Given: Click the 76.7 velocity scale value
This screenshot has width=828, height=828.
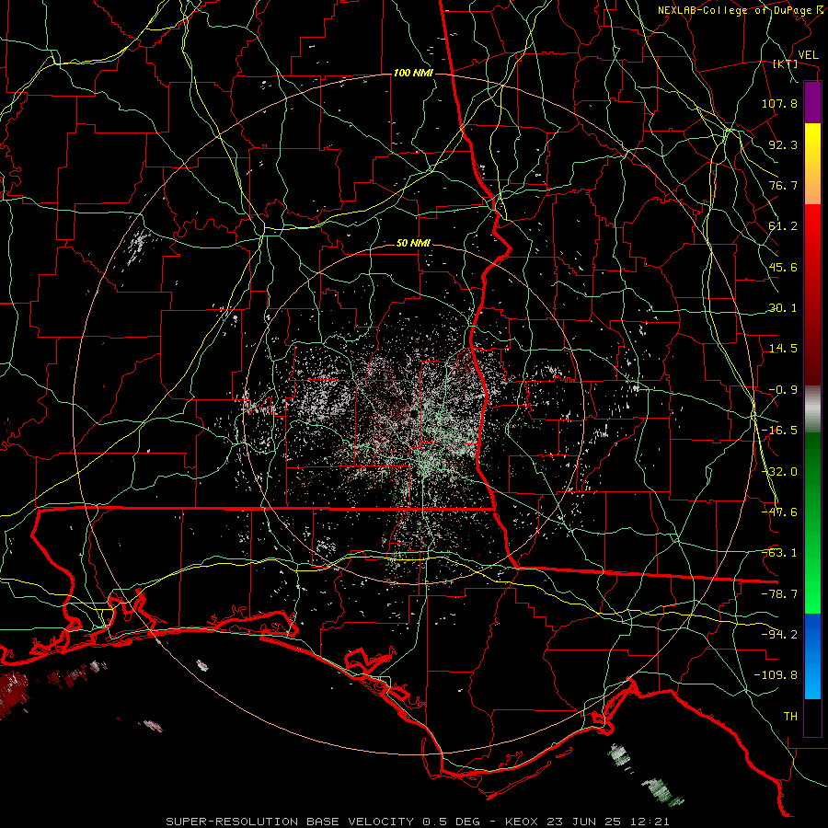Looking at the screenshot, I should pyautogui.click(x=783, y=185).
